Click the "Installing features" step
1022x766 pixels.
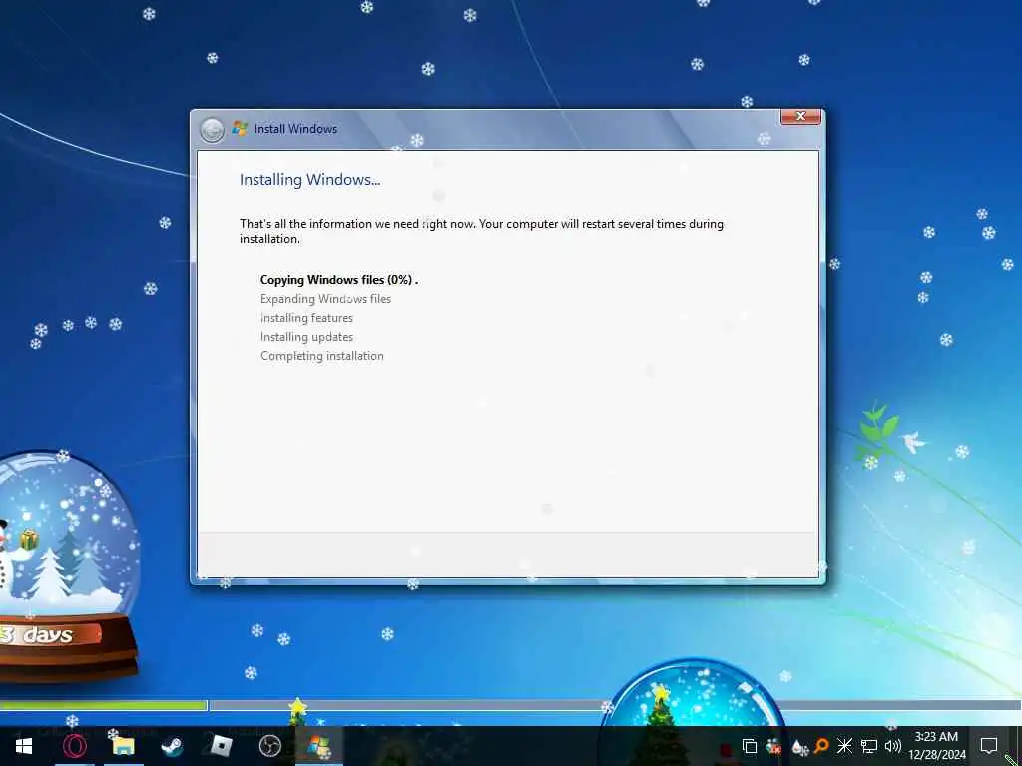tap(306, 318)
